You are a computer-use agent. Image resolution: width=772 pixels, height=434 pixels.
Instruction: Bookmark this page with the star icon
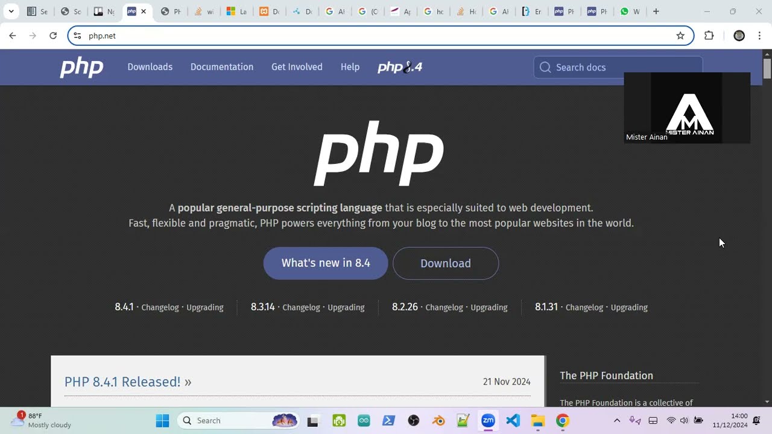pyautogui.click(x=680, y=36)
